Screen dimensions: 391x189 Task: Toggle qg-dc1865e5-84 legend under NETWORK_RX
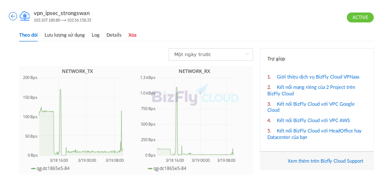click(167, 168)
